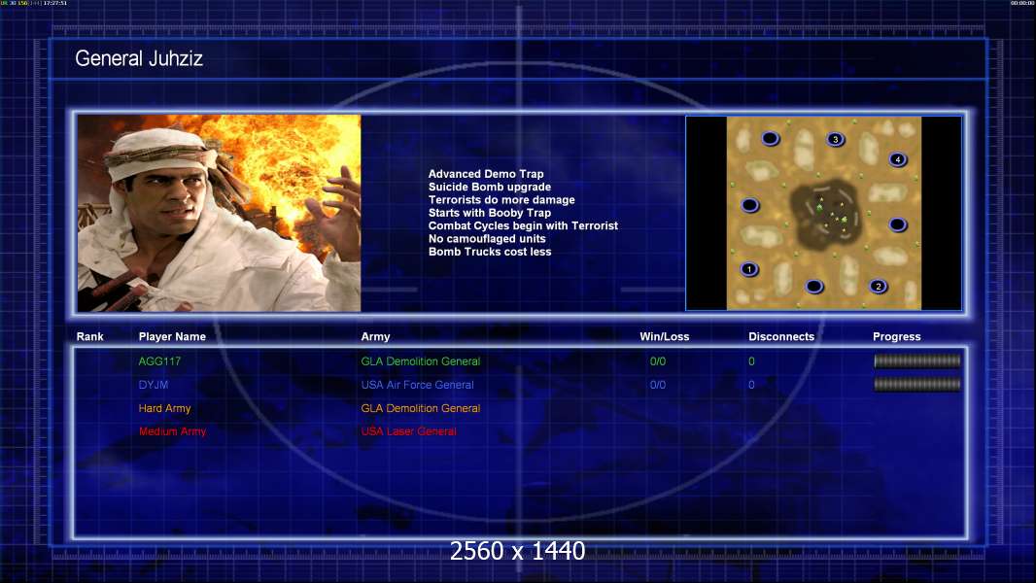Select start position 2 on the map
Image resolution: width=1036 pixels, height=583 pixels.
pyautogui.click(x=879, y=286)
